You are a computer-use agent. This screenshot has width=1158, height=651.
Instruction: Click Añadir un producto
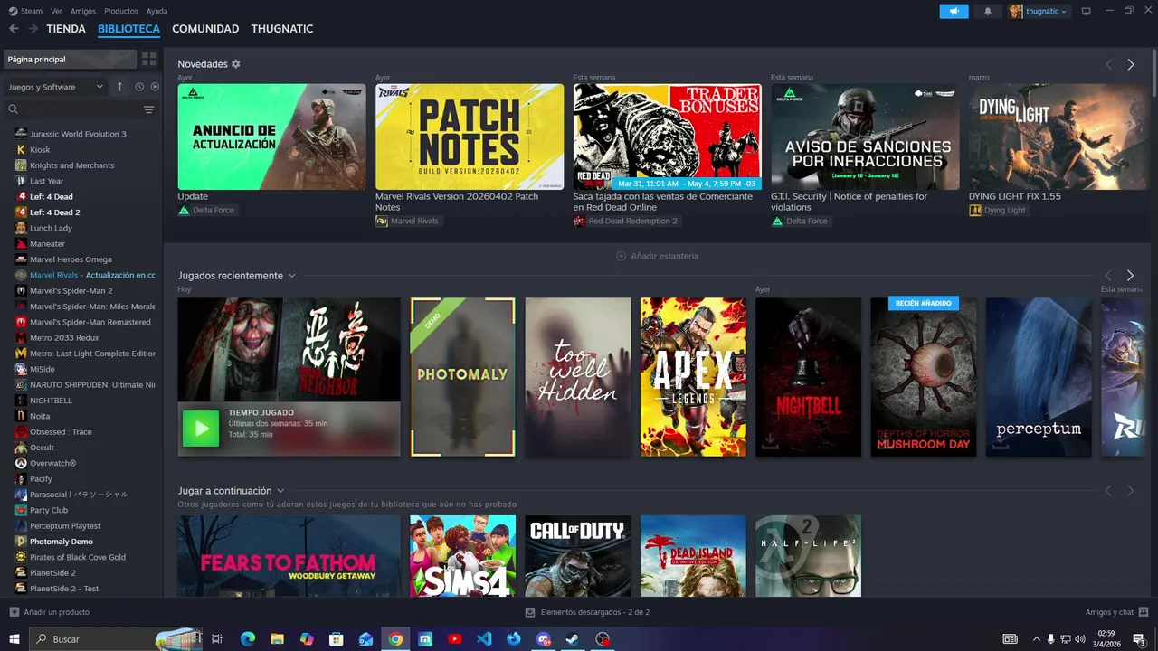coord(50,612)
